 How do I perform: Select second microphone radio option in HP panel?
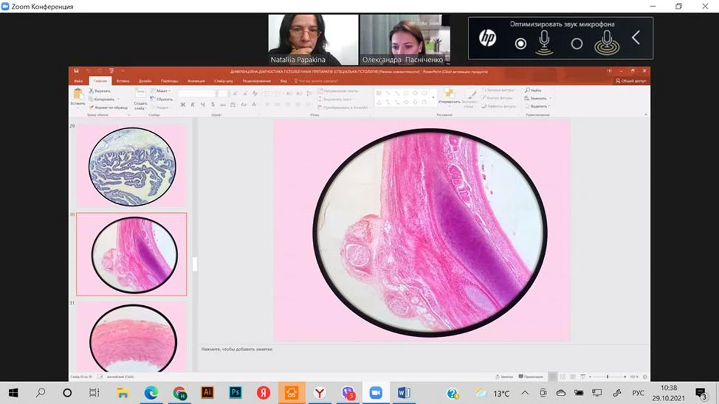577,44
